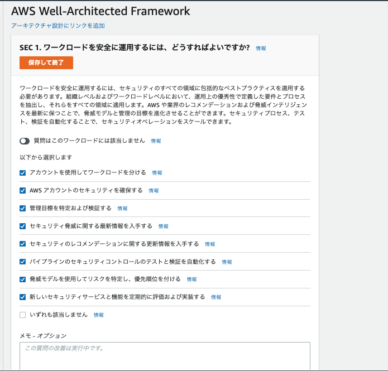Uncheck アカウントを使用してワークロードを分ける checkbox
This screenshot has width=388, height=371.
tap(22, 172)
